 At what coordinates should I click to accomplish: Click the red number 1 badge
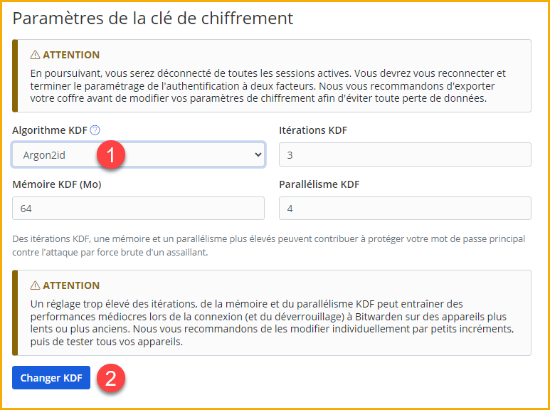(112, 154)
